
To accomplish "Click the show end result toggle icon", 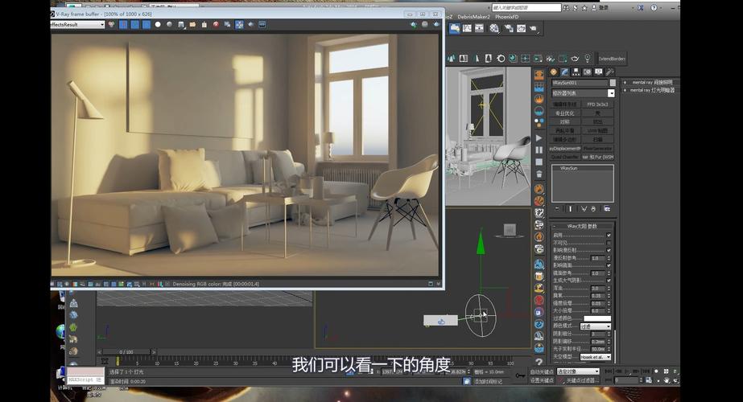I will pyautogui.click(x=571, y=209).
